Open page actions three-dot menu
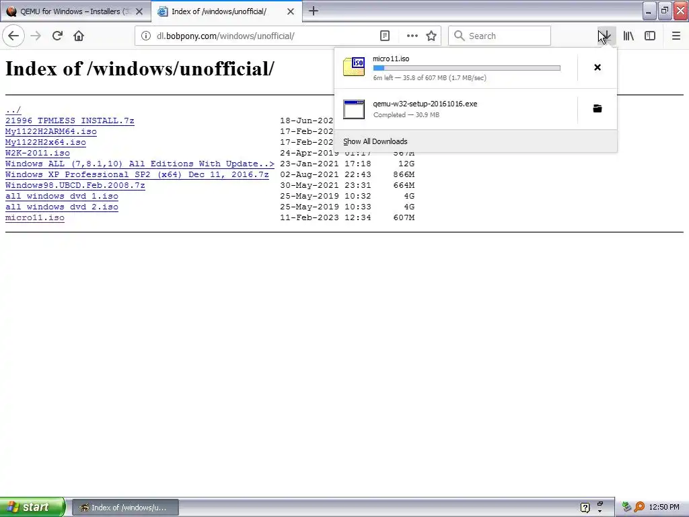The width and height of the screenshot is (689, 517). (x=412, y=36)
